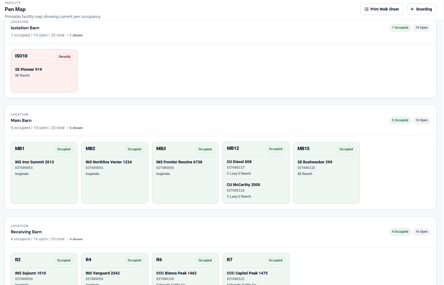The height and width of the screenshot is (285, 444).
Task: Click tag number 027AN0121
Action: point(236,279)
